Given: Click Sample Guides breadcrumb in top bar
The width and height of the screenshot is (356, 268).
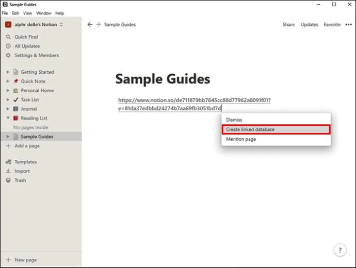Looking at the screenshot, I should [x=120, y=25].
